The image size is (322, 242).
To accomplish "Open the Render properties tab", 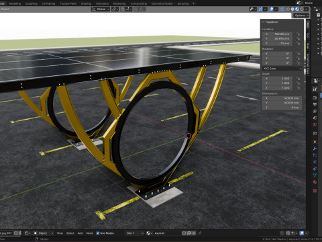I will point(315,98).
